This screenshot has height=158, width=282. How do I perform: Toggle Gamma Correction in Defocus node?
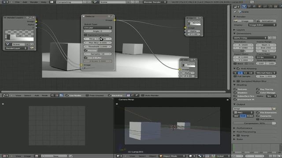point(85,35)
